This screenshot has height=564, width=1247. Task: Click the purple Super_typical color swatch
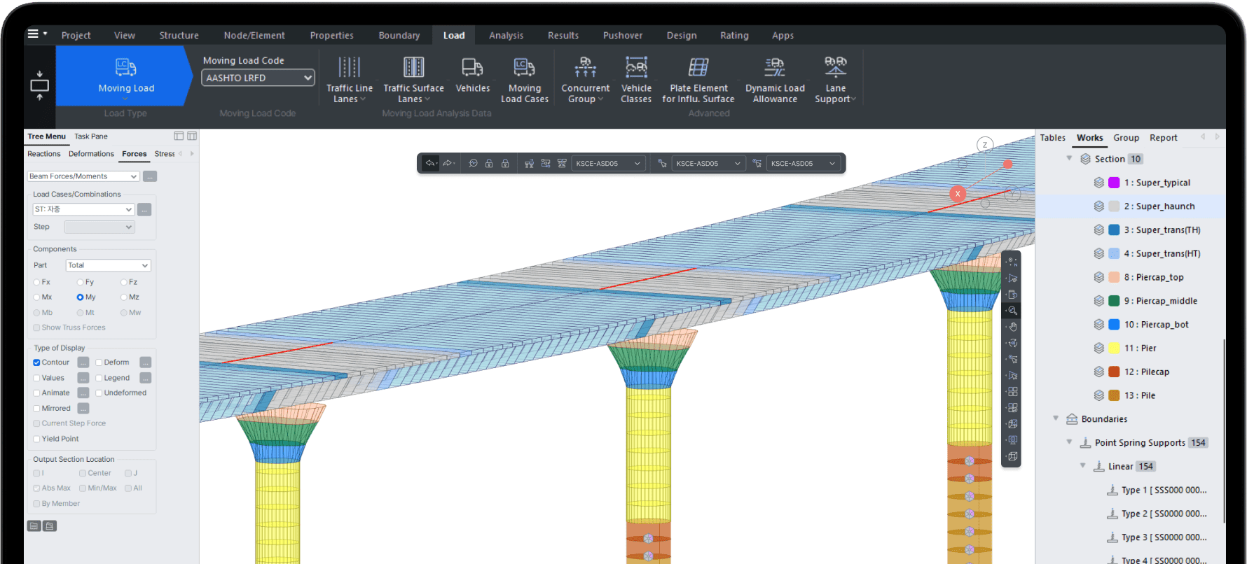click(1114, 183)
